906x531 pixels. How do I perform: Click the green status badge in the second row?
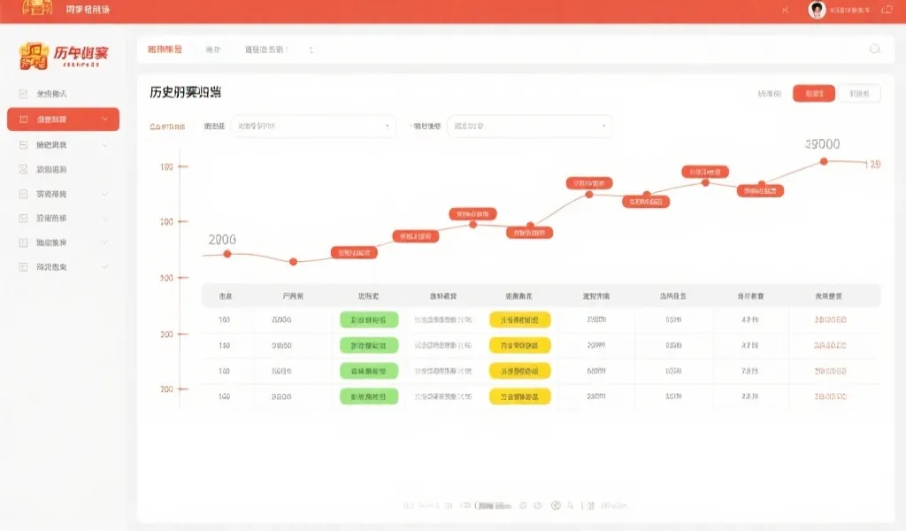click(368, 344)
